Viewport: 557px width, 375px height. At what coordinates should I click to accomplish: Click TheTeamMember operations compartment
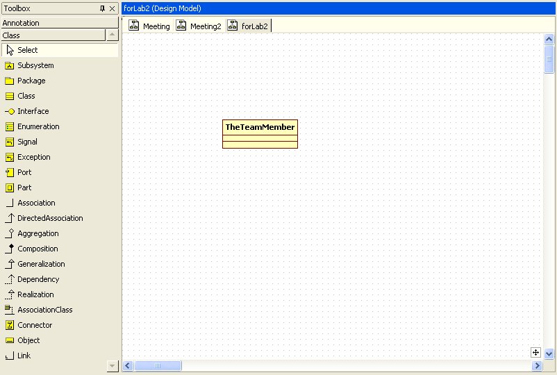click(x=260, y=144)
